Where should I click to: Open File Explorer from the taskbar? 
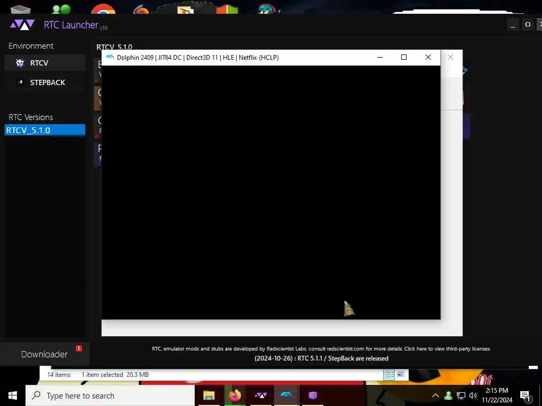[209, 395]
